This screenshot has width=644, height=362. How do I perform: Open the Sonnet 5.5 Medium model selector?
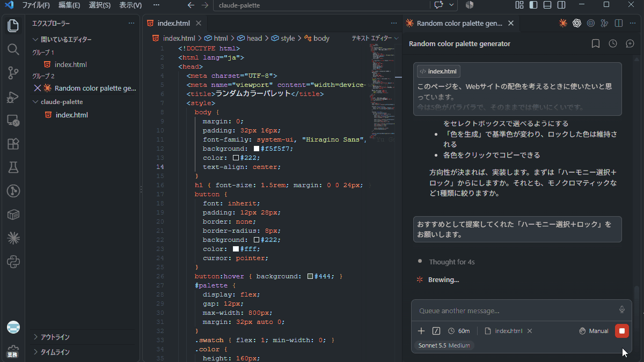click(x=443, y=345)
